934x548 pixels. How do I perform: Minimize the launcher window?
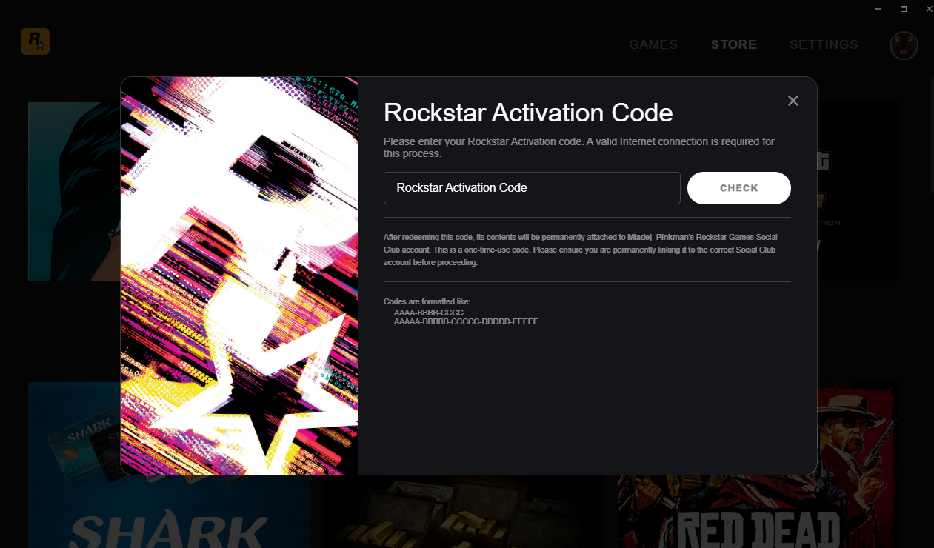pos(878,8)
